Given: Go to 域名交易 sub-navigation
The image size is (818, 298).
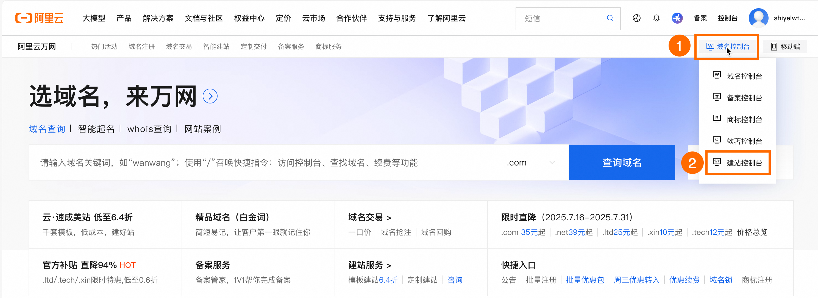Looking at the screenshot, I should click(179, 47).
